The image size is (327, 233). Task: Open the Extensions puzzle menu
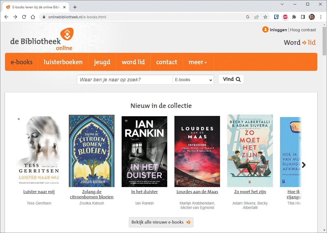294,17
